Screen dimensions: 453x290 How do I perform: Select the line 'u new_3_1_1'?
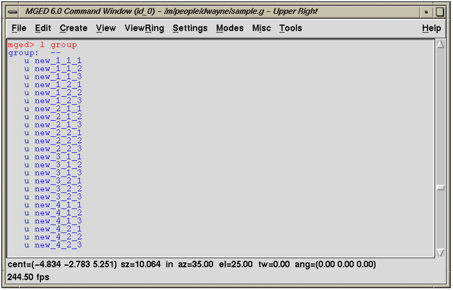[53, 157]
